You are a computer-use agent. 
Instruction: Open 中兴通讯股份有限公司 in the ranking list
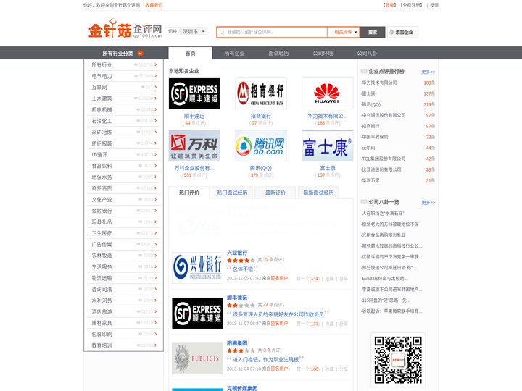(x=384, y=115)
